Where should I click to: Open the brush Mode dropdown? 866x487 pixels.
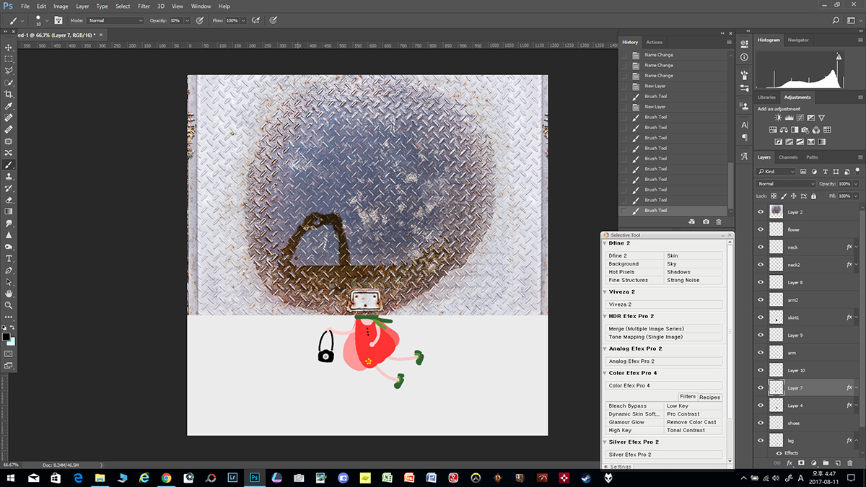pyautogui.click(x=115, y=21)
